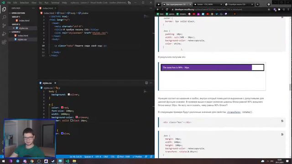Copy the div class box code snippet
Screen dimensions: 292x164
[x=282, y=121]
